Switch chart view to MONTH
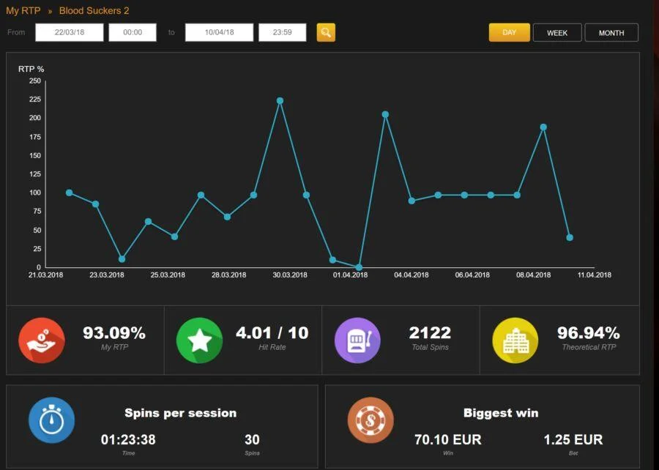 point(611,32)
